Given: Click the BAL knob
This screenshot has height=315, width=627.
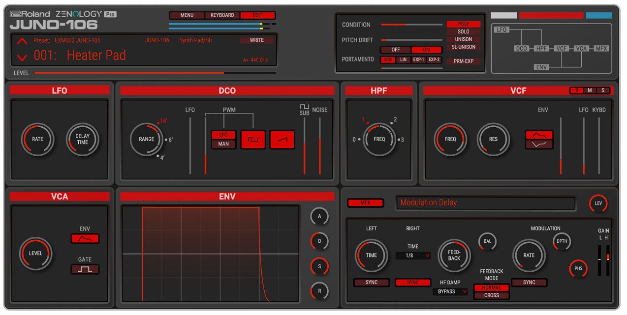Looking at the screenshot, I should (487, 241).
